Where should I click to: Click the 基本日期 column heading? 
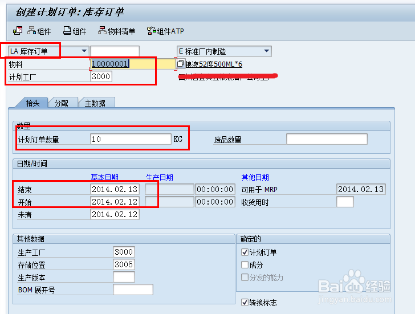(x=104, y=177)
